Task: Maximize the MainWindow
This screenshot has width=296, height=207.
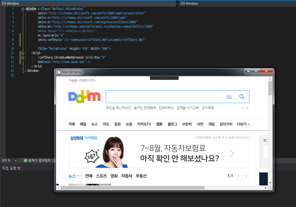Action: point(256,71)
